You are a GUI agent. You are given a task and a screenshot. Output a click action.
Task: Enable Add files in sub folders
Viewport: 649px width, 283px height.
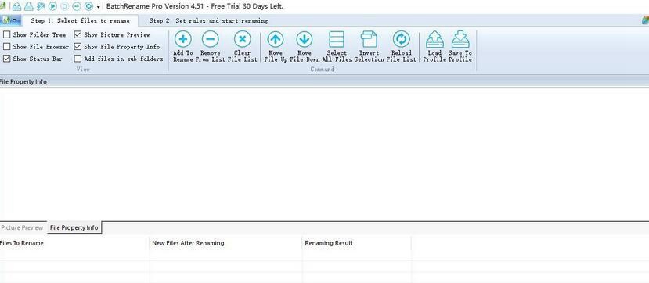click(78, 59)
